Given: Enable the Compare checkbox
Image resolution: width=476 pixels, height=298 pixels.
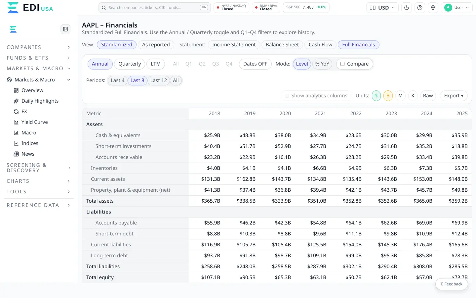Looking at the screenshot, I should click(342, 64).
